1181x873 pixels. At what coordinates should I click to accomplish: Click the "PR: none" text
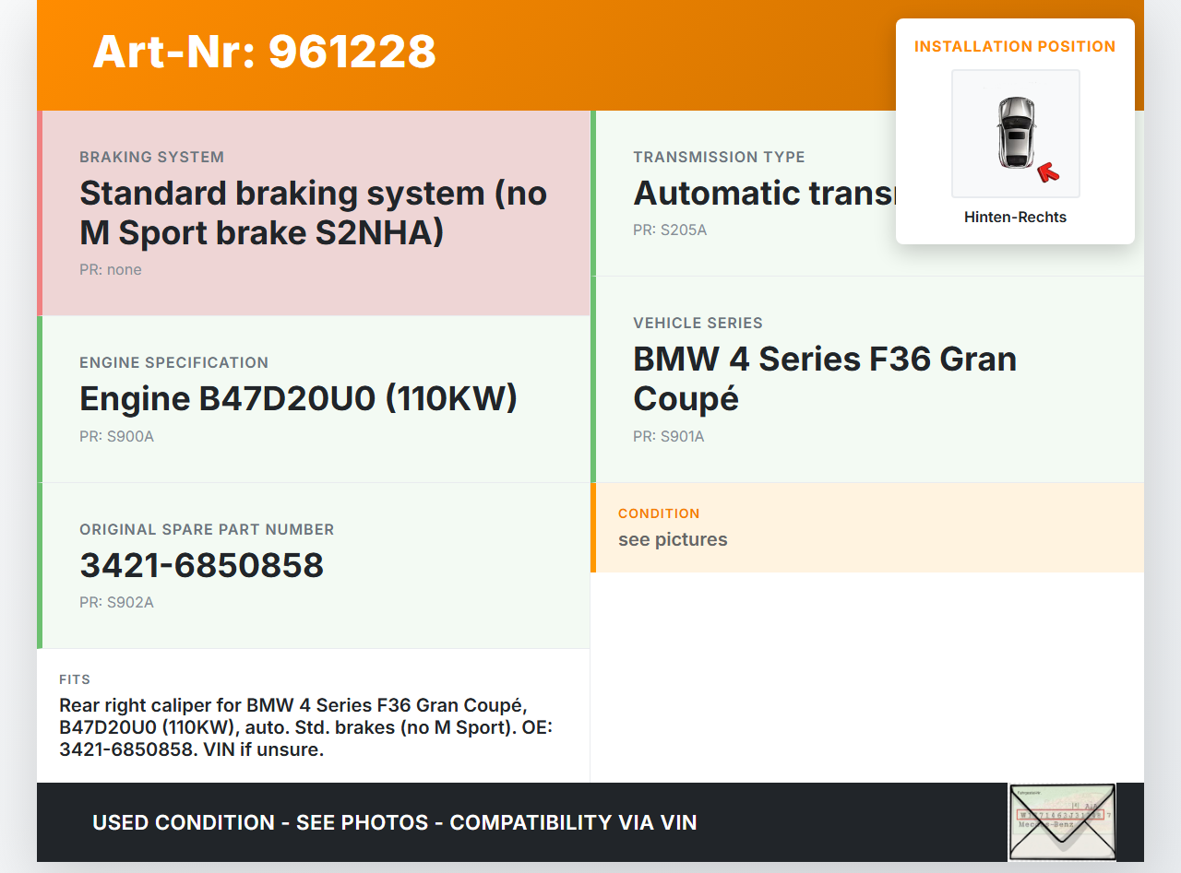point(111,270)
